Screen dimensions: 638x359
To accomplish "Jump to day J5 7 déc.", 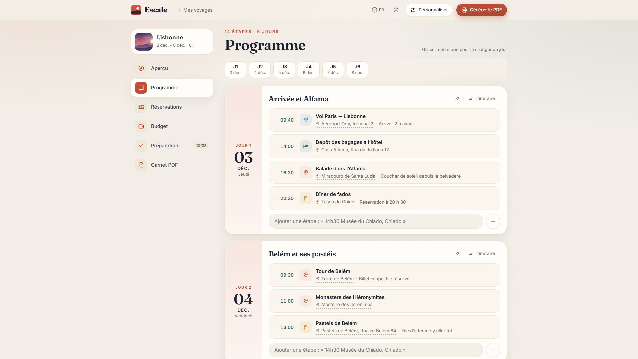I will tap(333, 70).
